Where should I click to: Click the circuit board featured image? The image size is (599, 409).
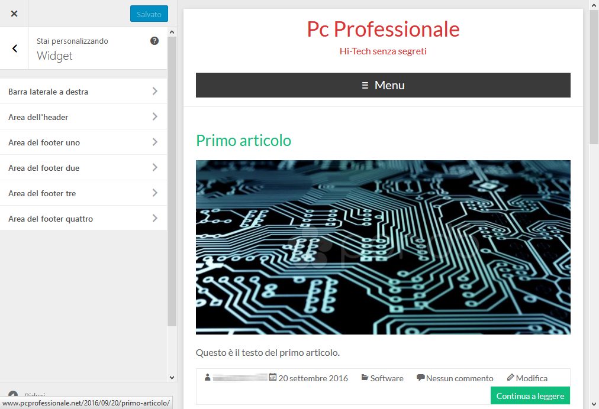click(x=383, y=247)
